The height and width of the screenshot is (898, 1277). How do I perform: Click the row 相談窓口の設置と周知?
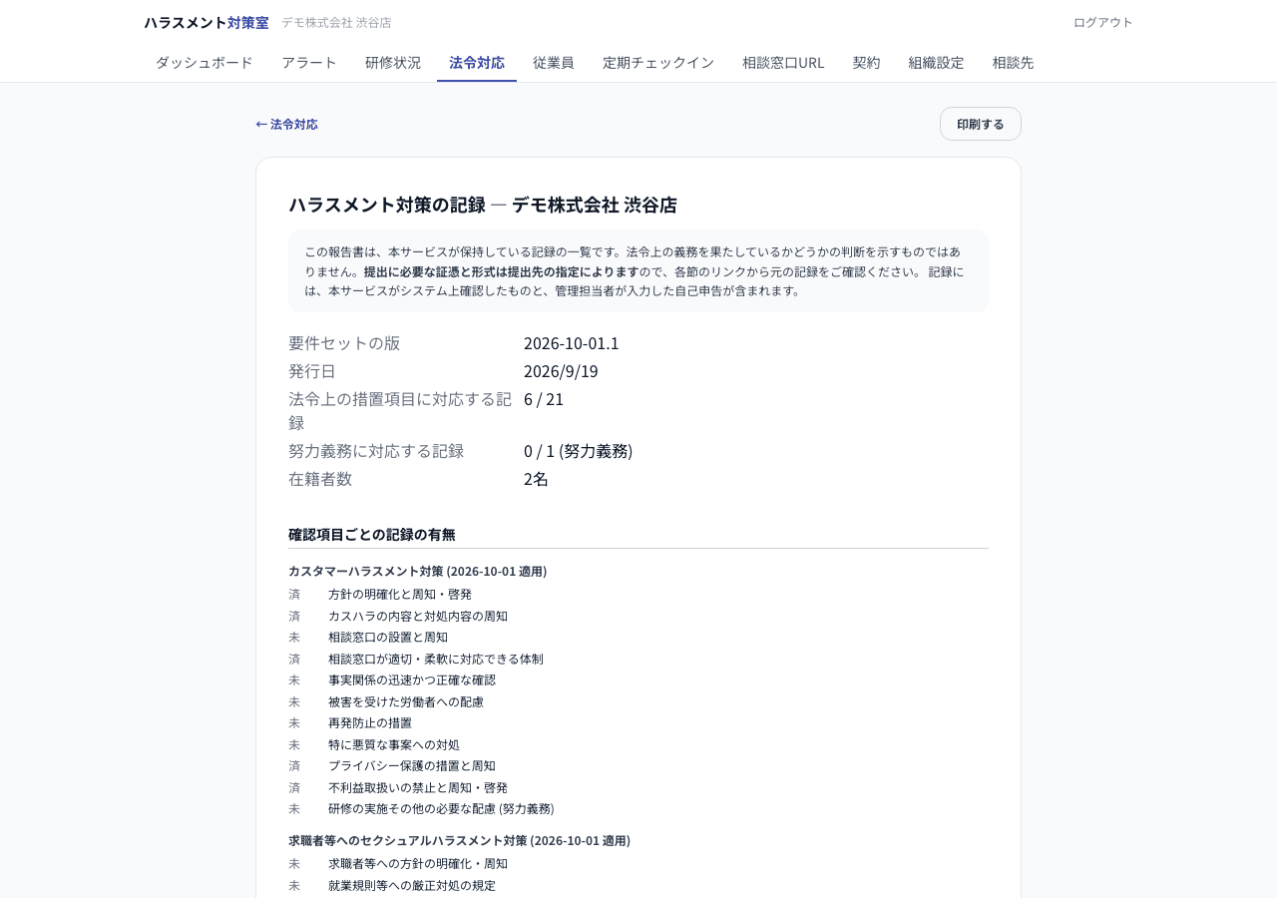coord(638,638)
